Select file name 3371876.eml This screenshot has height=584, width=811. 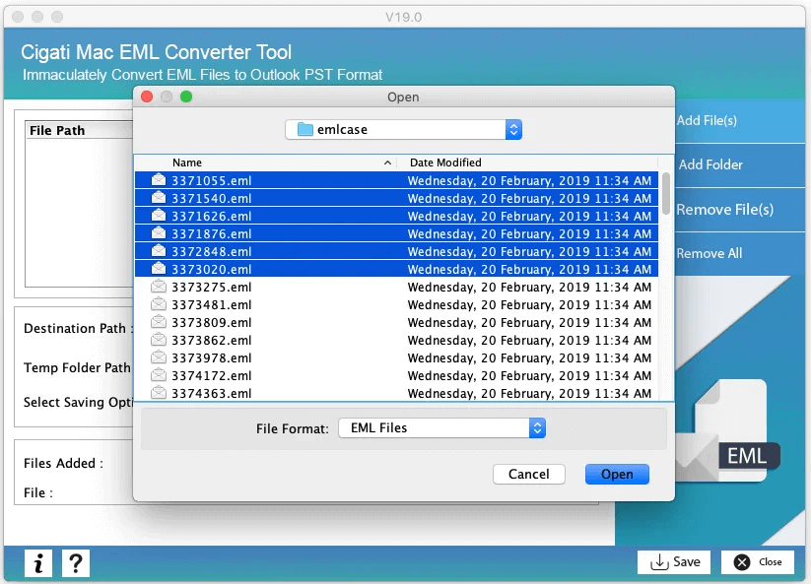tap(212, 234)
